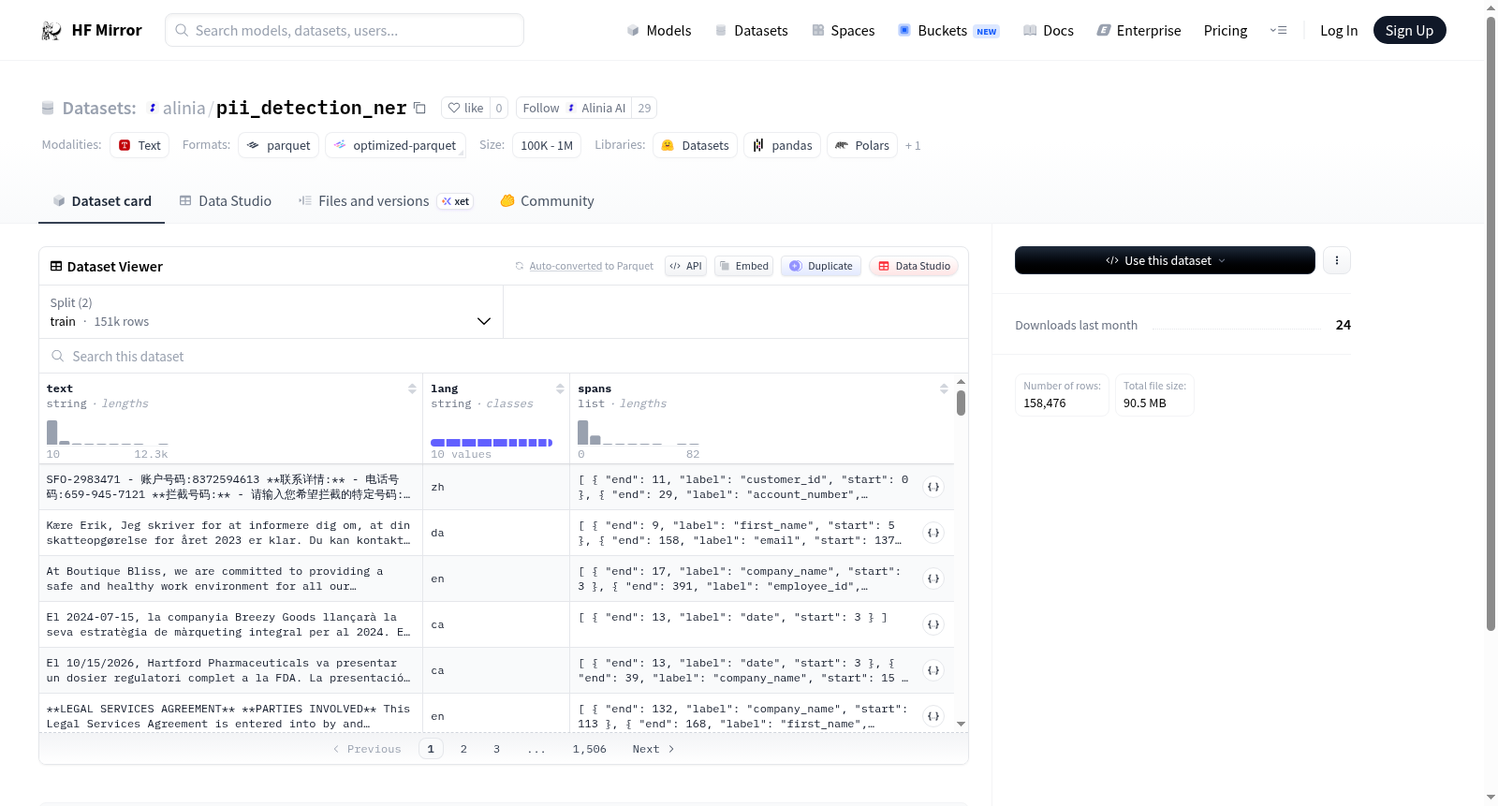Click the spans lengths histogram
The image size is (1498, 806).
click(x=639, y=432)
